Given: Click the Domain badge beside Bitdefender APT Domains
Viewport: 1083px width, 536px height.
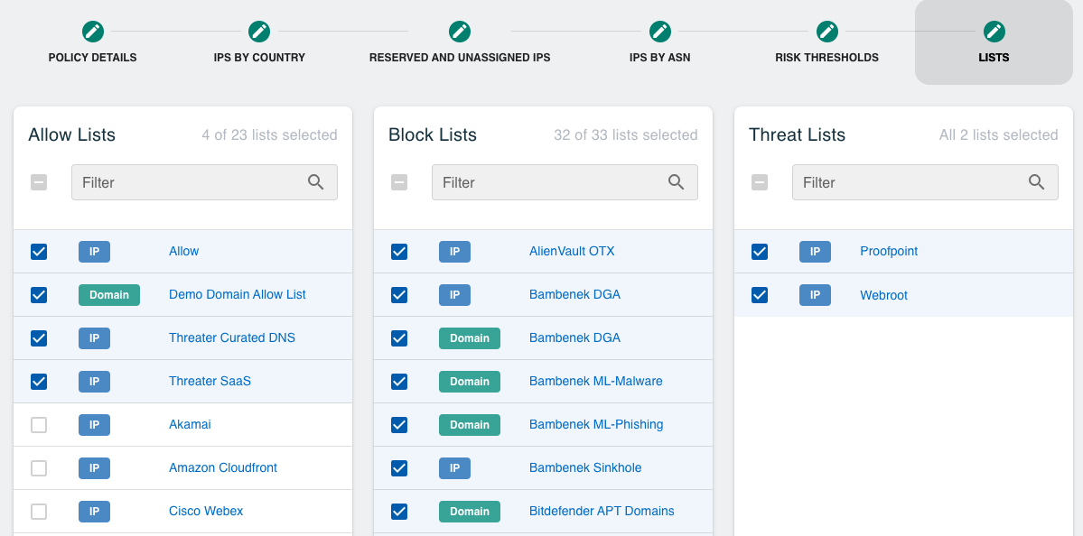Looking at the screenshot, I should (470, 512).
